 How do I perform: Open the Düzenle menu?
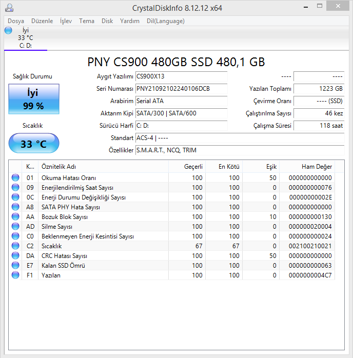[x=42, y=21]
